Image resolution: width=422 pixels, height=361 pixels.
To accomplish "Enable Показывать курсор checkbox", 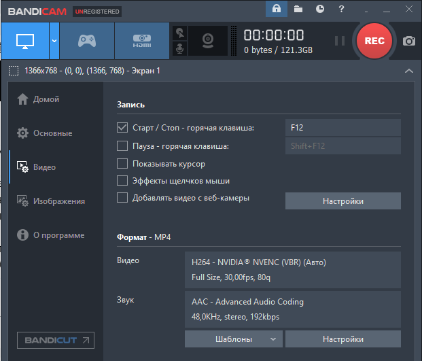I will (x=122, y=163).
